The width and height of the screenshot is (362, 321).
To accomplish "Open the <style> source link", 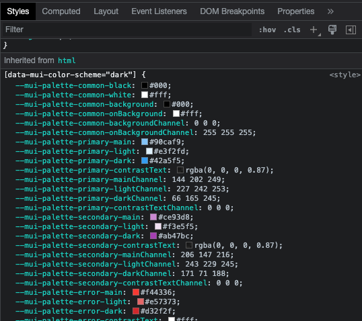I will point(345,75).
